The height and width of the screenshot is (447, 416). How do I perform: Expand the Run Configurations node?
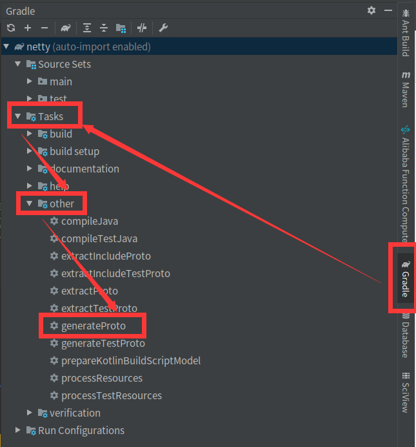(x=17, y=430)
